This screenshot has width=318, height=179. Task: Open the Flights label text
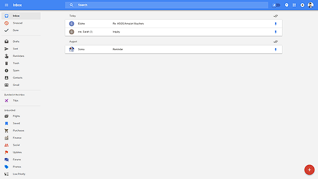tap(16, 116)
